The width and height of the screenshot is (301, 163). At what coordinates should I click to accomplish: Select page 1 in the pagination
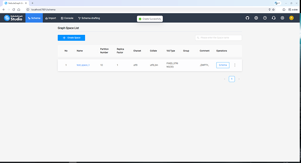coord(232,79)
